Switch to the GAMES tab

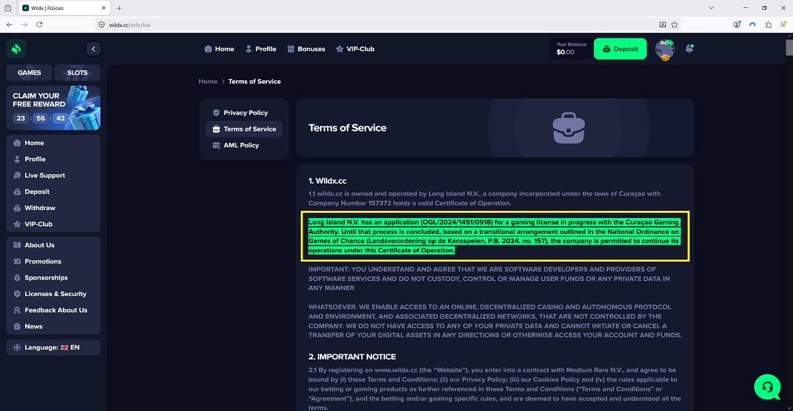pyautogui.click(x=29, y=73)
